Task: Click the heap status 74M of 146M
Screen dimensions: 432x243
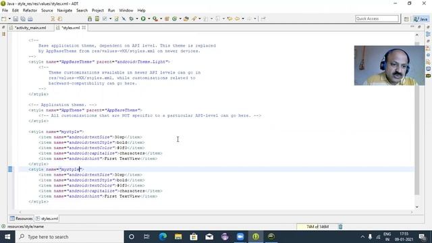Action: pos(317,227)
